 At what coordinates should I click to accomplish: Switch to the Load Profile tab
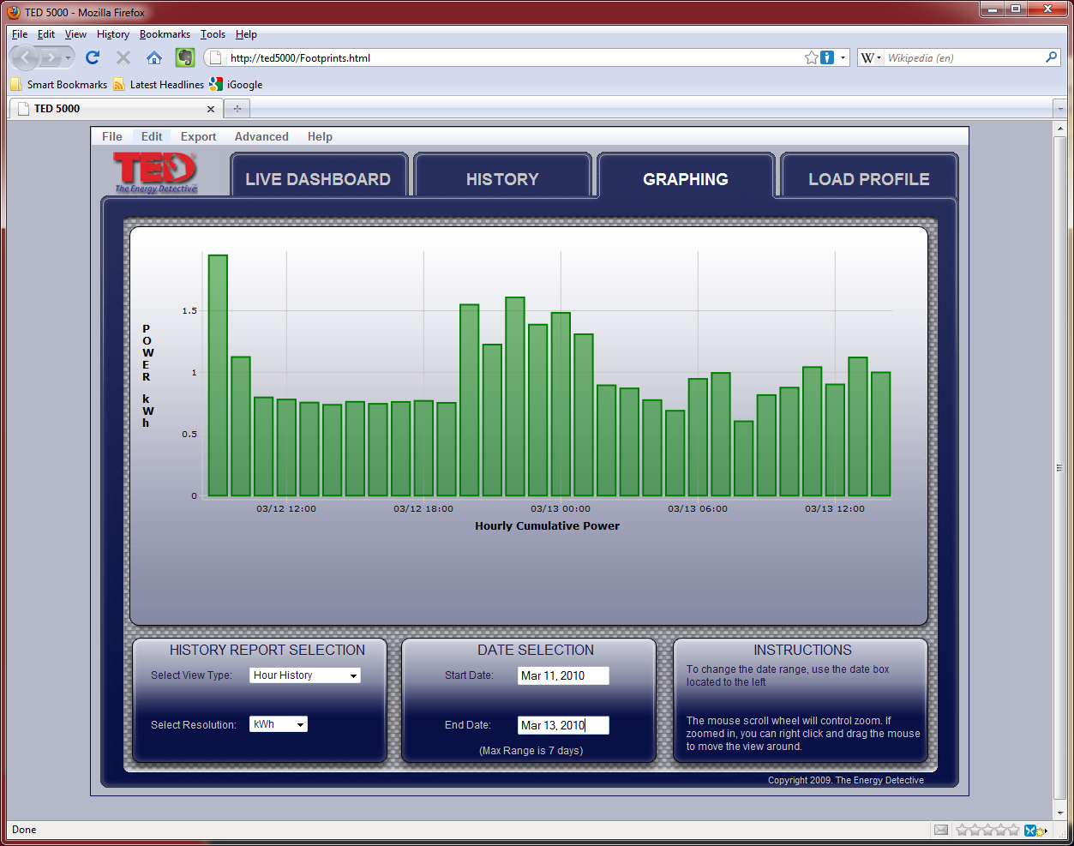(869, 178)
